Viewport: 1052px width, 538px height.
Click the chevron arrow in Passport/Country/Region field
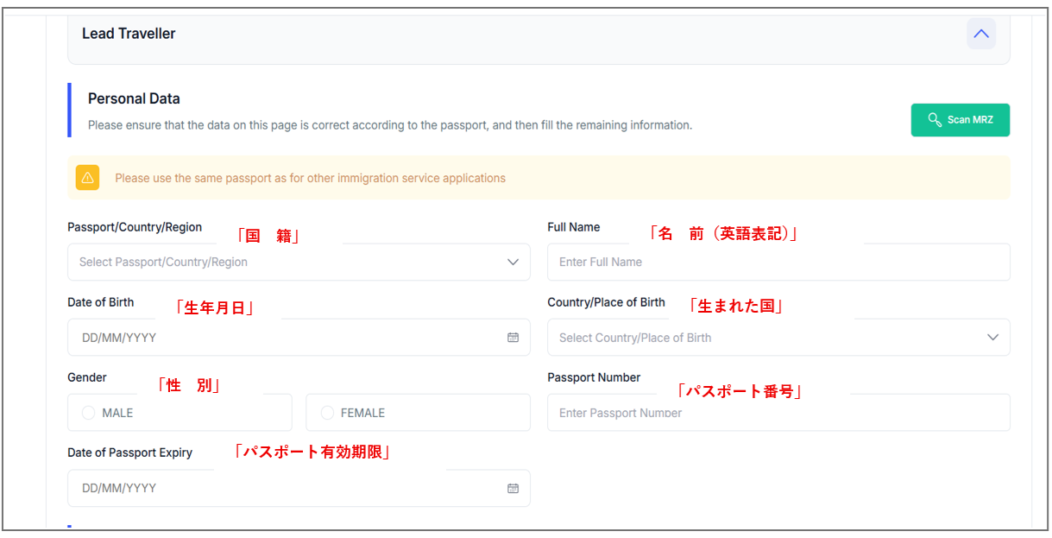click(513, 263)
